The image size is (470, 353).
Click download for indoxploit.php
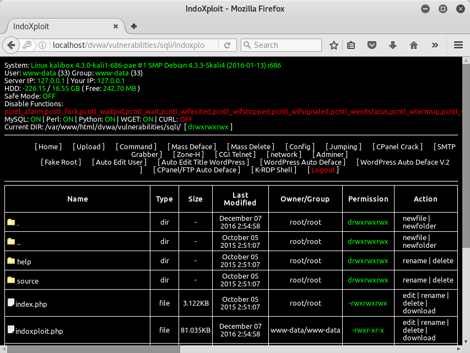point(419,338)
